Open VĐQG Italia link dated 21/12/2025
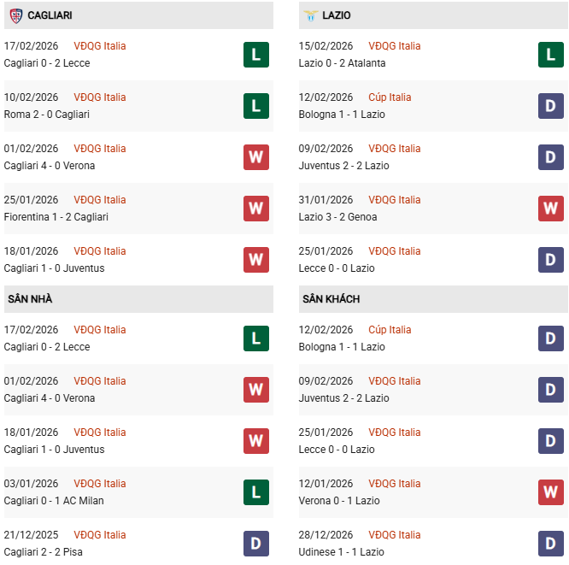The width and height of the screenshot is (569, 565). coord(99,535)
